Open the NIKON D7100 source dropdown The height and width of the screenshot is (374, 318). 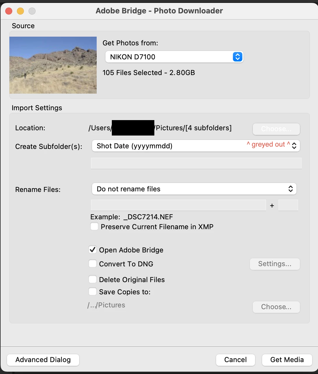point(174,57)
